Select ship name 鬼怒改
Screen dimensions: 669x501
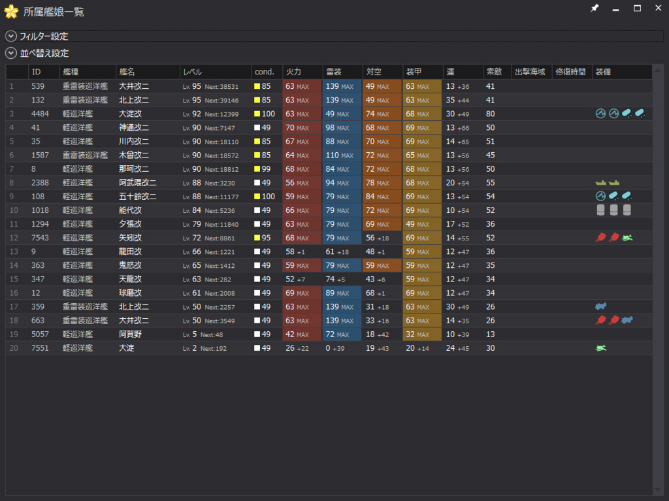[x=130, y=265]
